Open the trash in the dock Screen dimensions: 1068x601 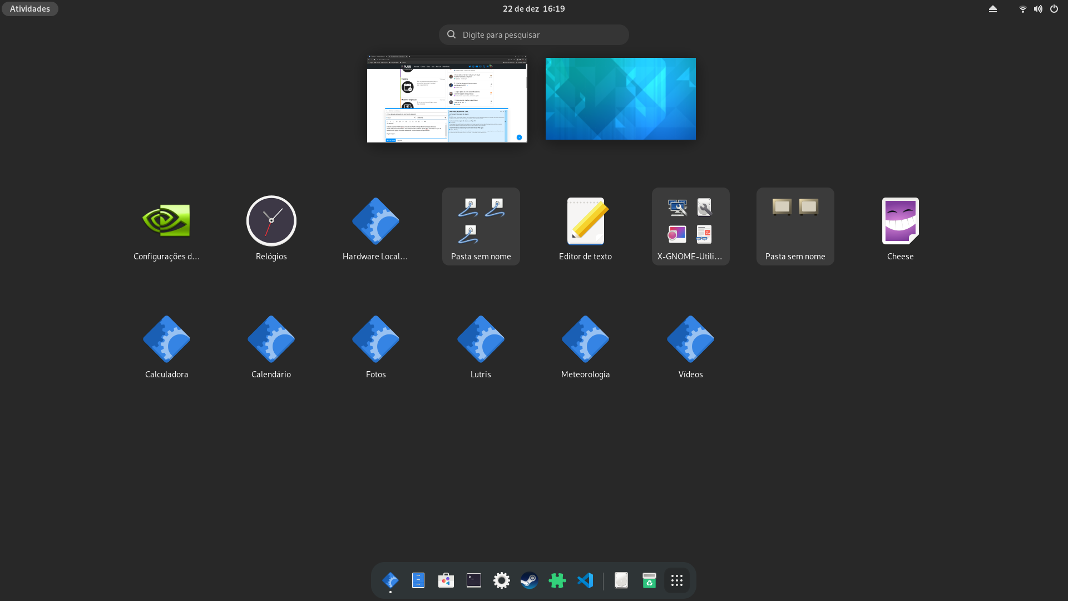(x=649, y=580)
